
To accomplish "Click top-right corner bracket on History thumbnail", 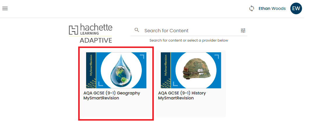I will coord(216,56).
